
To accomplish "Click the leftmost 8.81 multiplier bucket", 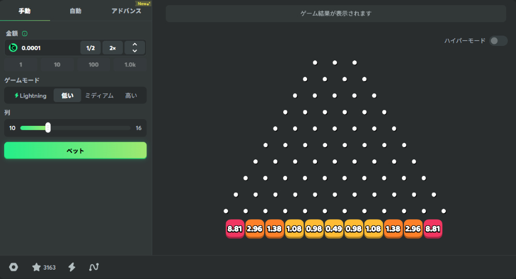I will (235, 228).
